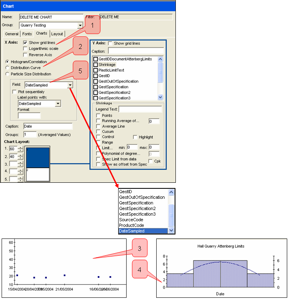Screen dimensions: 288x299
Task: Click the Legend Text input field
Action: pyautogui.click(x=140, y=109)
